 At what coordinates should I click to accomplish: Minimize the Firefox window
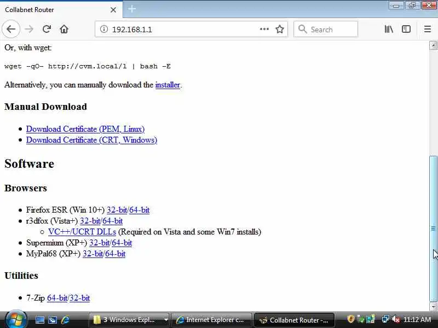coord(396,5)
